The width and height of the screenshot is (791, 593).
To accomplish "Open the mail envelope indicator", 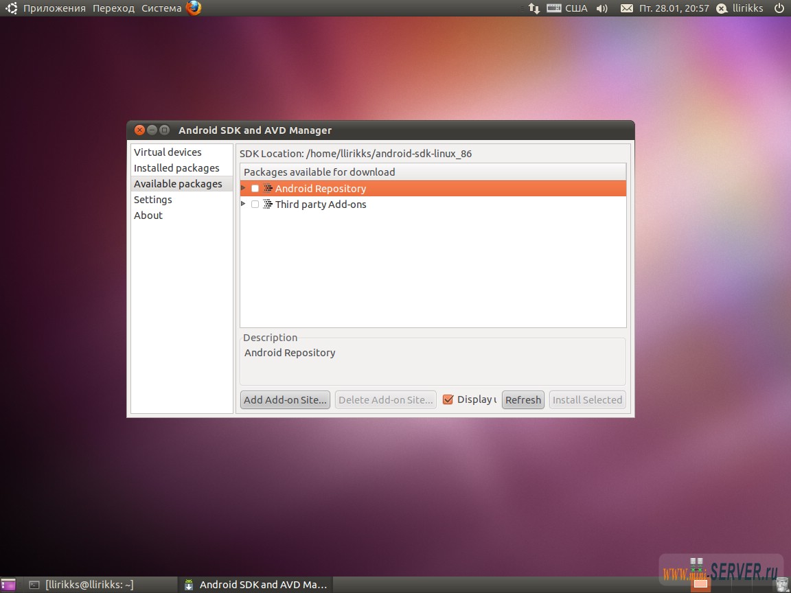I will 626,8.
